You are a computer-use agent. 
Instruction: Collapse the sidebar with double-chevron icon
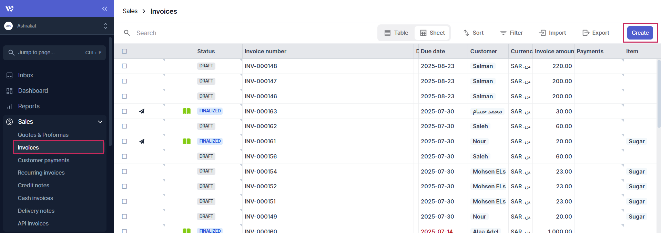coord(105,9)
